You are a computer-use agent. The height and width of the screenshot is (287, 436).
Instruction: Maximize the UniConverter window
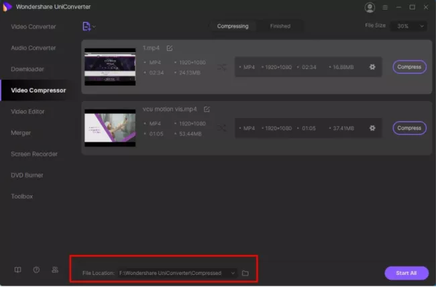point(413,7)
